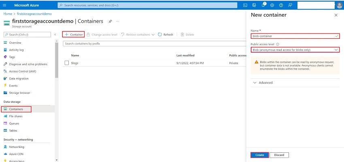The width and height of the screenshot is (344, 162).
Task: Open the $logs container
Action: coord(74,63)
